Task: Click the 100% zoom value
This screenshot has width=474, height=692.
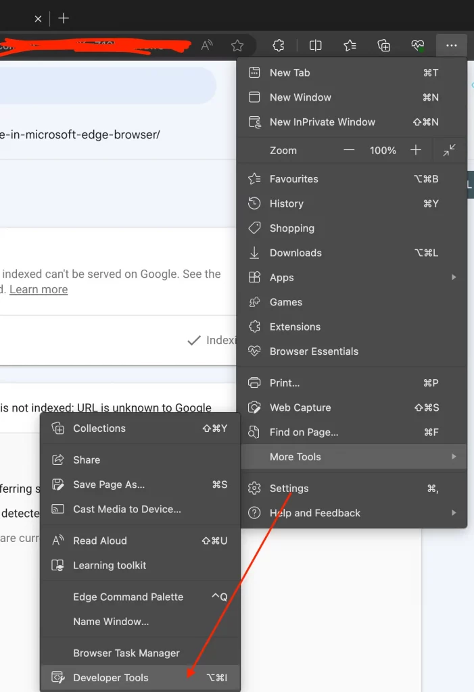Action: 383,151
